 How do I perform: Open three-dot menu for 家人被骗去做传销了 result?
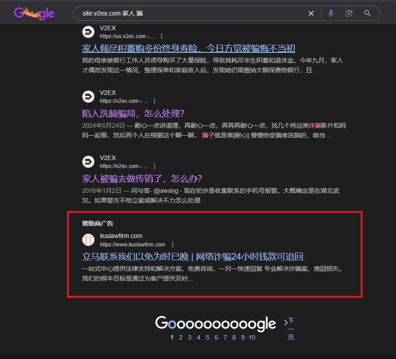coord(155,166)
